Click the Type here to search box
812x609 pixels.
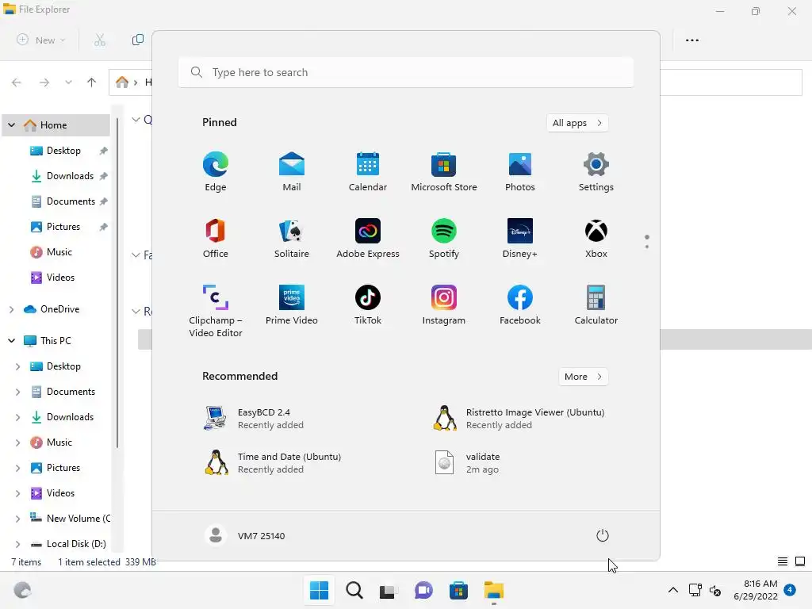tap(406, 72)
